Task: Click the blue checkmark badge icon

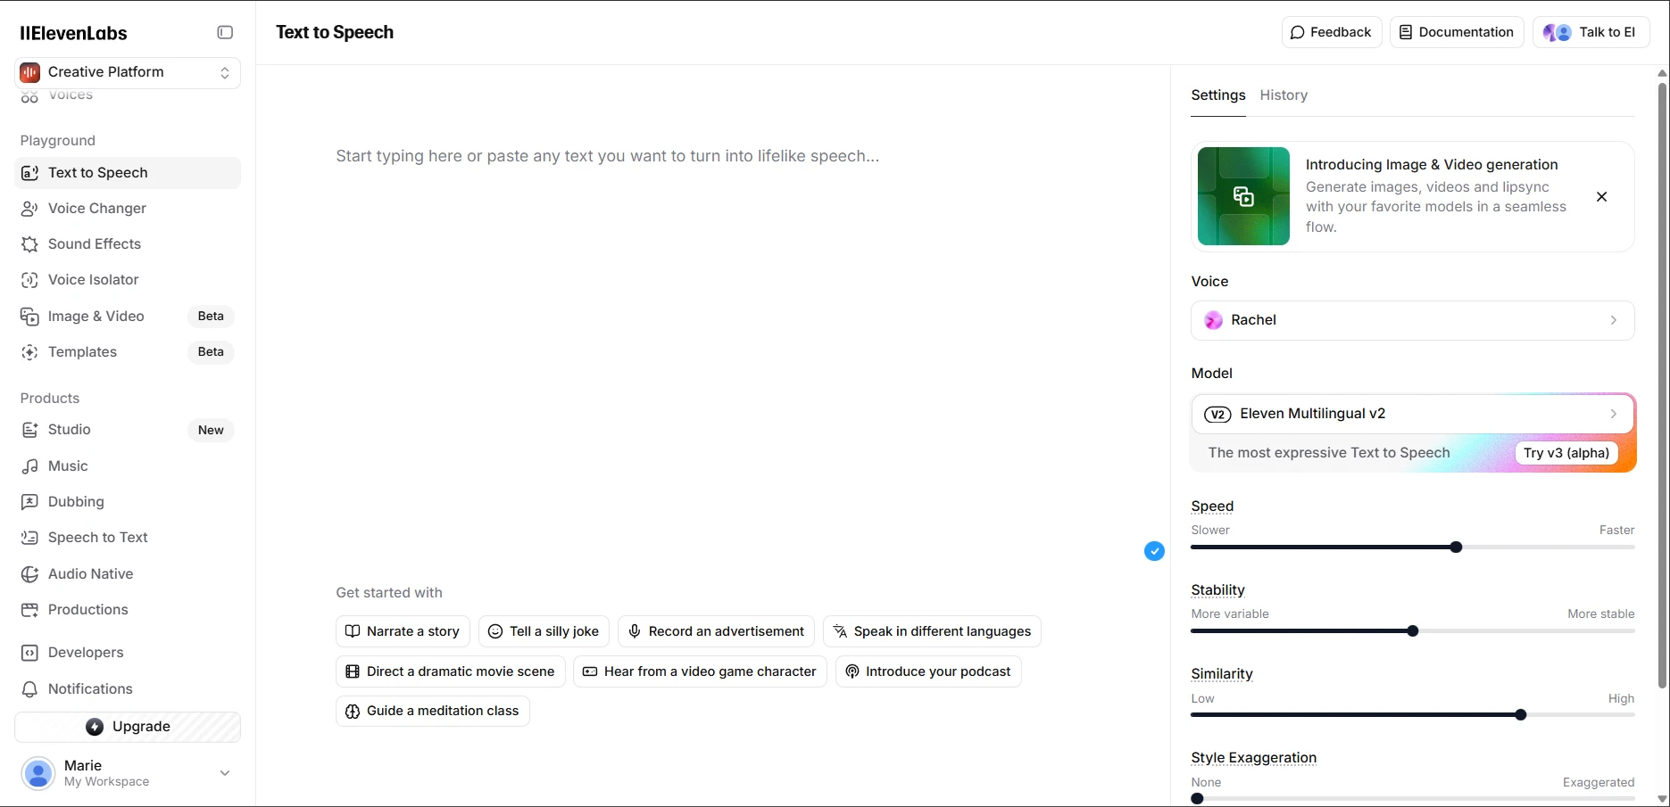Action: click(1154, 551)
